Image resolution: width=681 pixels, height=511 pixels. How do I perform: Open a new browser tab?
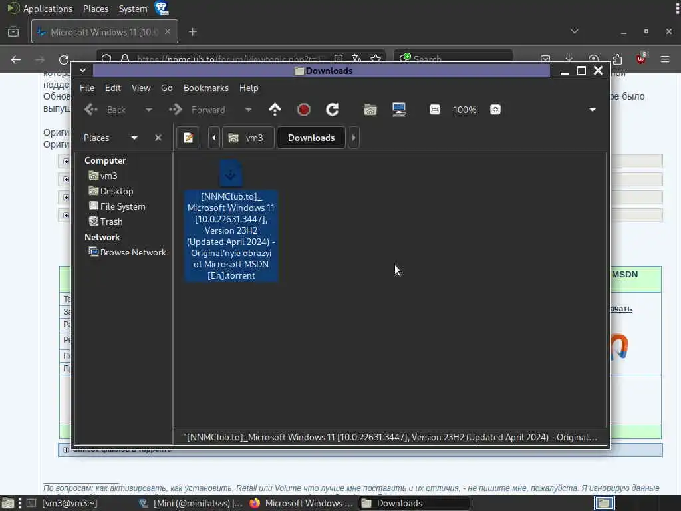tap(193, 32)
